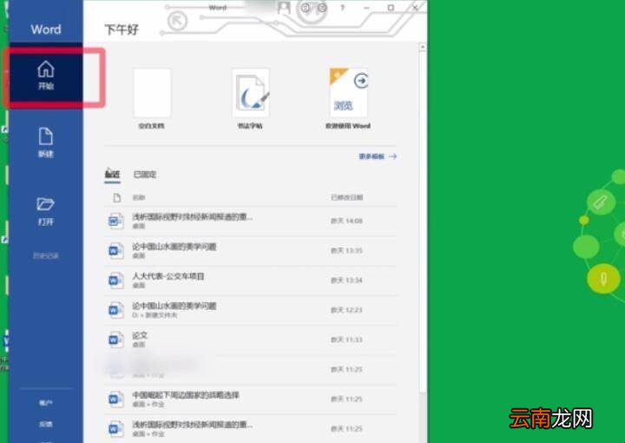Minimize the Word window
The width and height of the screenshot is (625, 443).
tap(366, 8)
